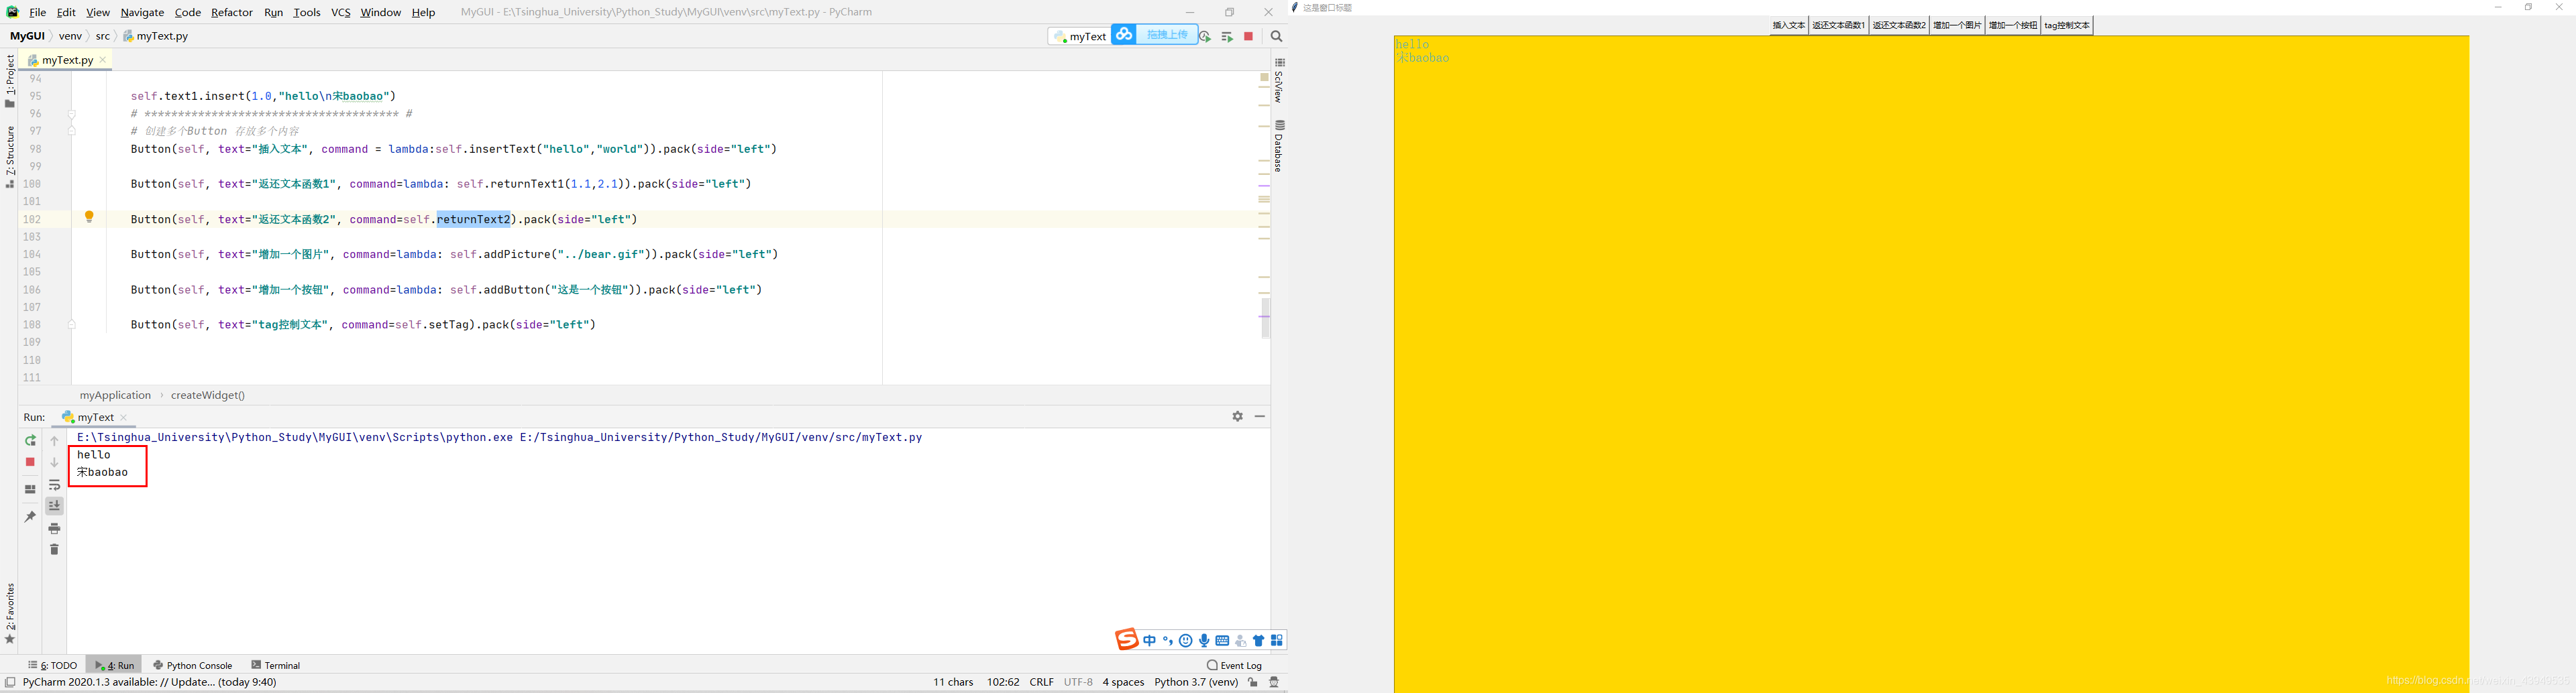Viewport: 2576px width, 693px height.
Task: Close the myText.py editor tab
Action: (103, 60)
